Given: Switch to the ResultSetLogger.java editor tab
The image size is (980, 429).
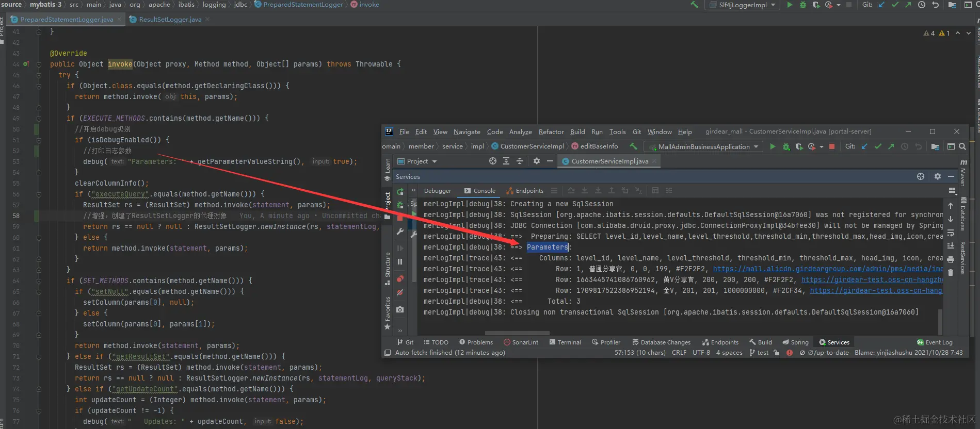Looking at the screenshot, I should point(170,20).
